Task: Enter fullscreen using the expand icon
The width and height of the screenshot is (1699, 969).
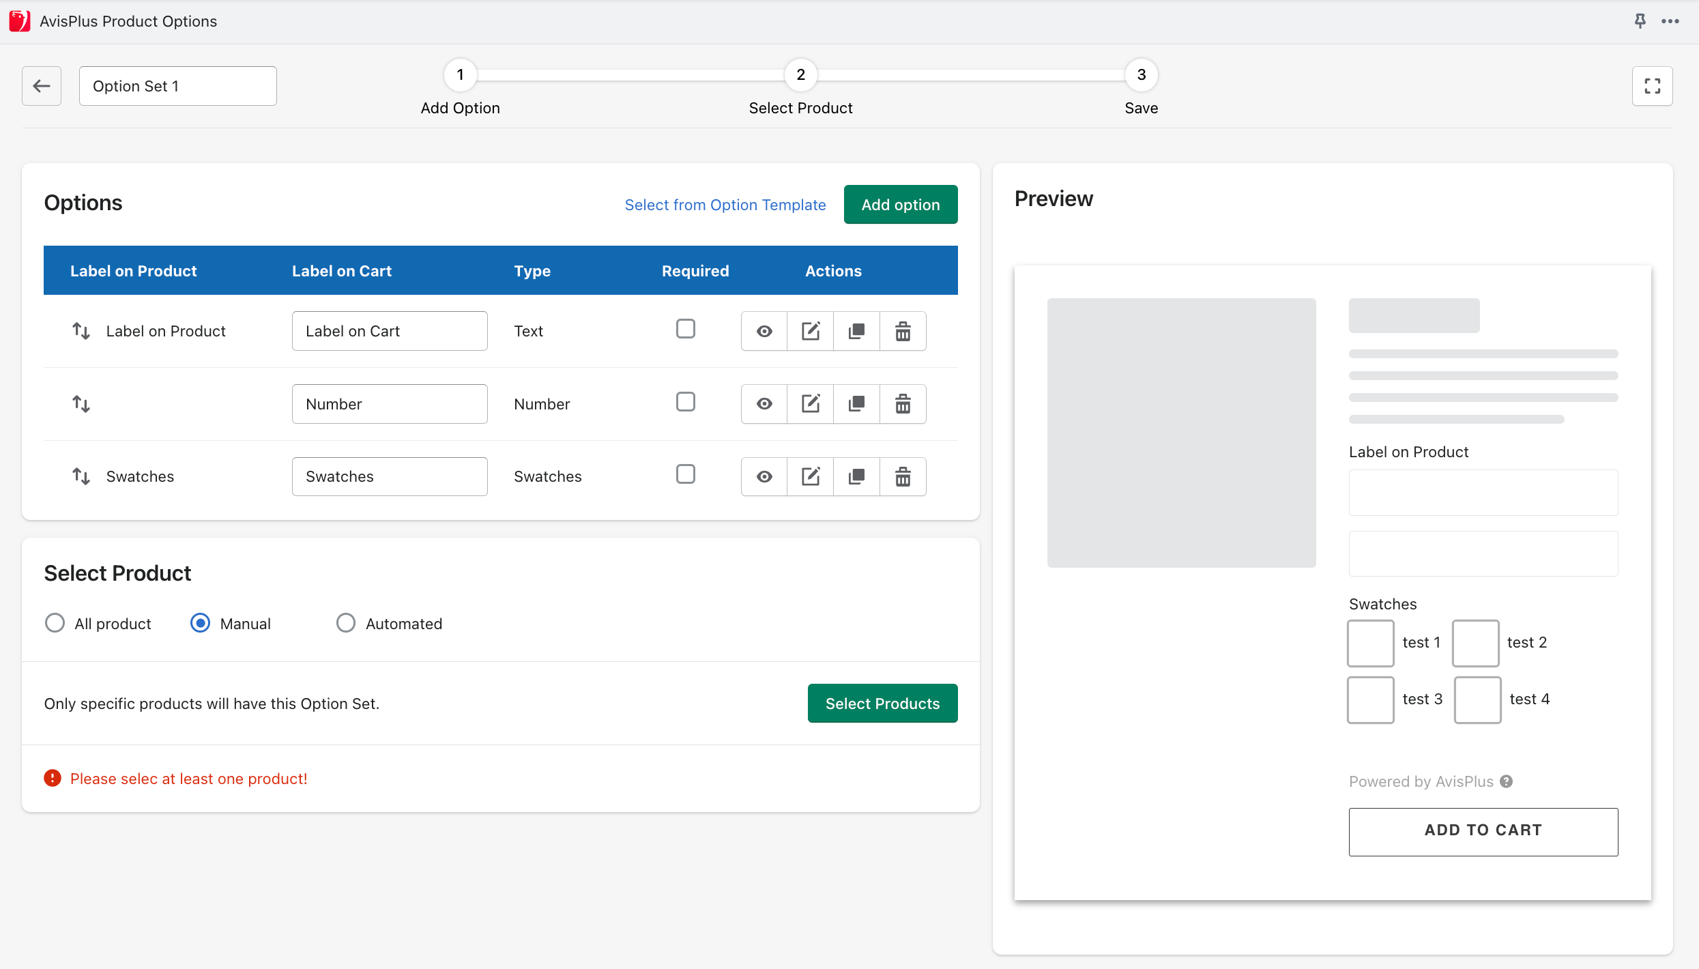Action: 1653,86
